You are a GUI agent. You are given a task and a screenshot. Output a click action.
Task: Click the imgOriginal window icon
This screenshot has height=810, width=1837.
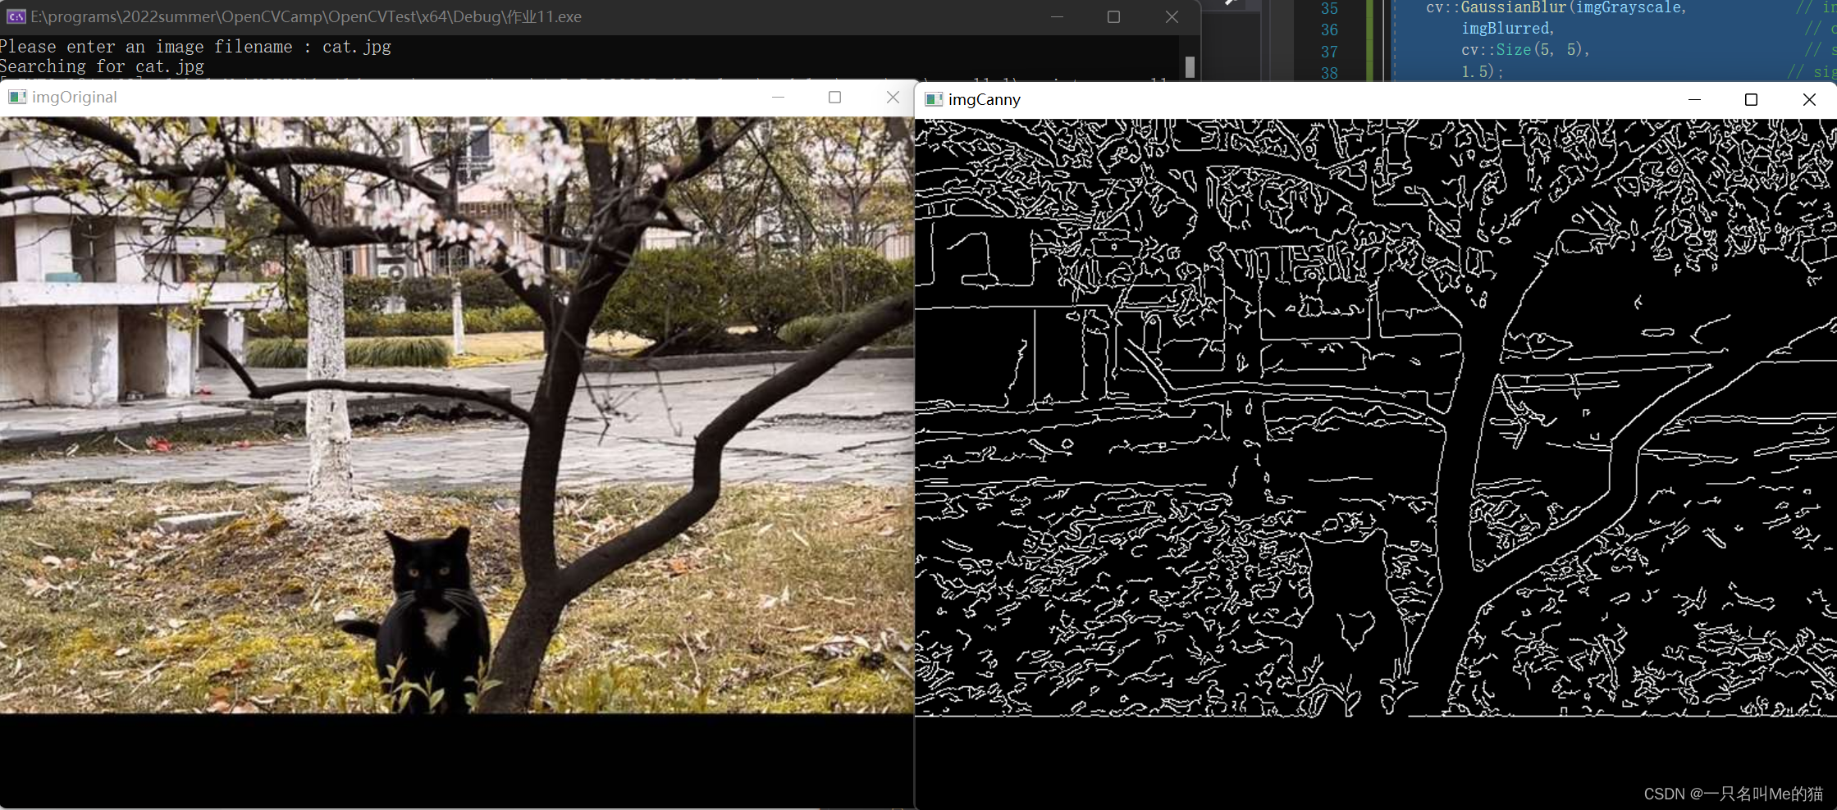(17, 97)
